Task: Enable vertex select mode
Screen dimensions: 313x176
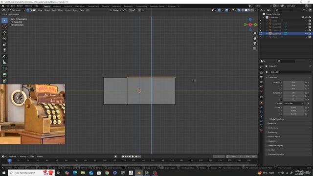Action: pyautogui.click(x=28, y=10)
